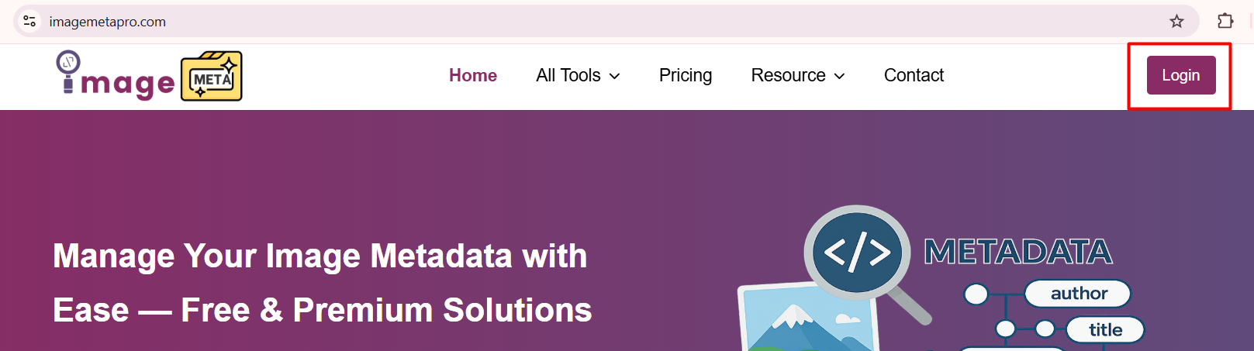Click the "author" label in the metadata diagram
This screenshot has width=1254, height=351.
coord(1079,294)
